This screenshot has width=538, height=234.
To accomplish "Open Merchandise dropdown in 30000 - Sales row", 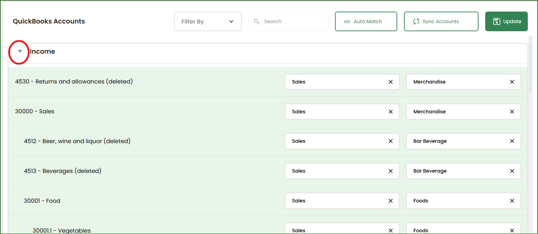I will 463,112.
